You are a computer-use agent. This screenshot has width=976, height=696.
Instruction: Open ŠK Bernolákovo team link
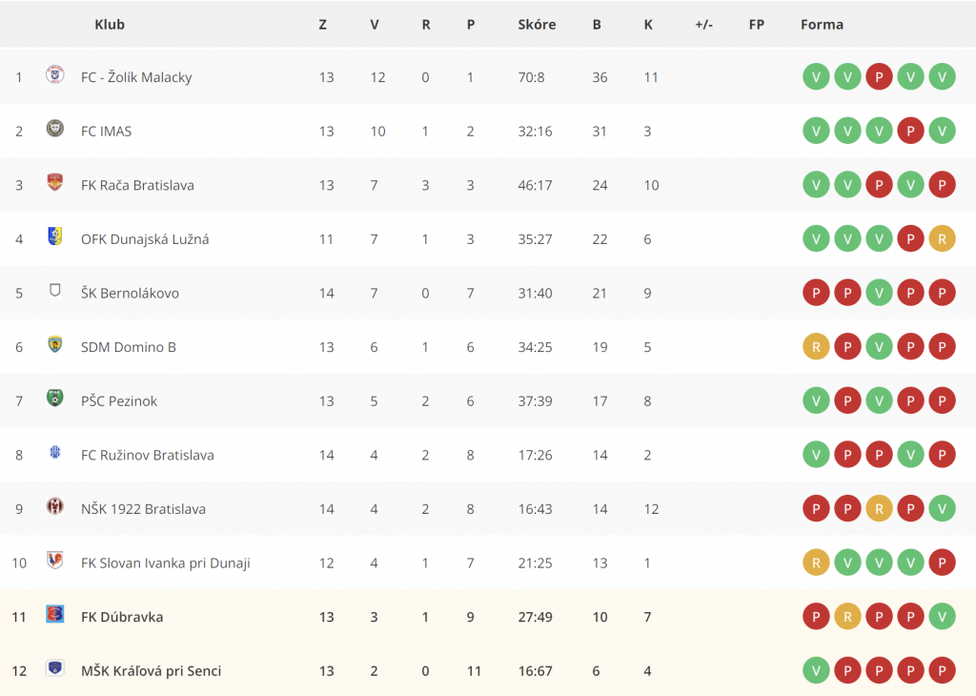pyautogui.click(x=130, y=294)
